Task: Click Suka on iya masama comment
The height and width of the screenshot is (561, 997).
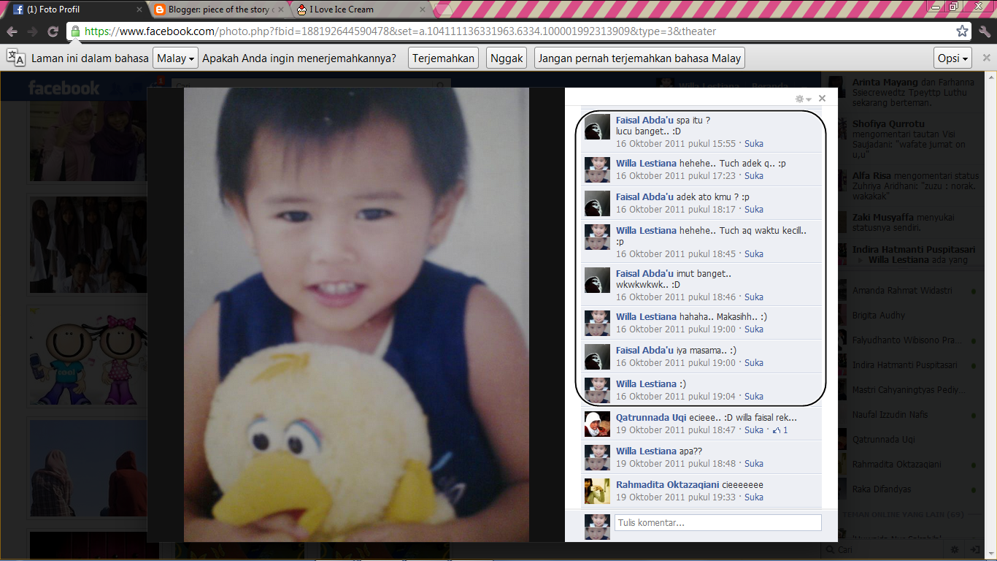Action: [754, 362]
